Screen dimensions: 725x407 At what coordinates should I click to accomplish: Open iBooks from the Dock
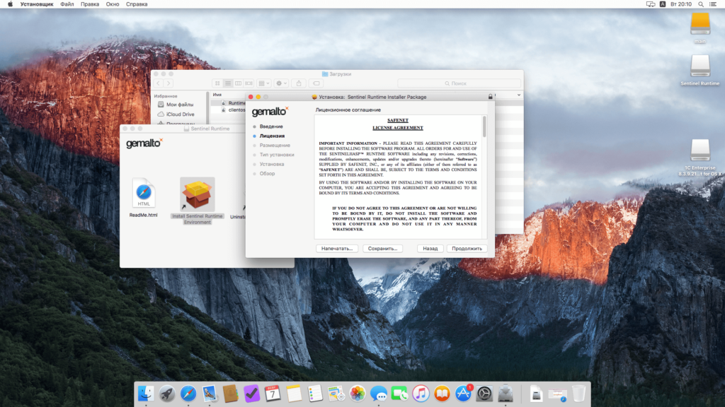point(442,394)
